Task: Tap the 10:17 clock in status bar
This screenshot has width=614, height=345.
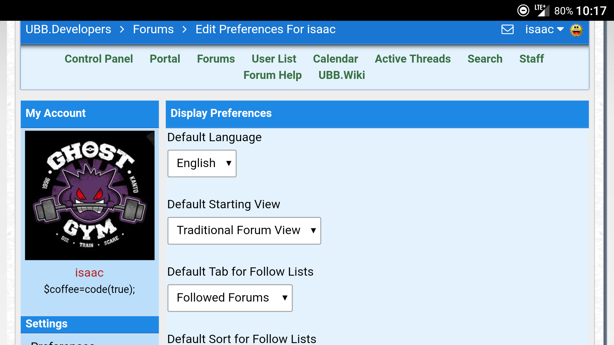Action: [x=591, y=11]
